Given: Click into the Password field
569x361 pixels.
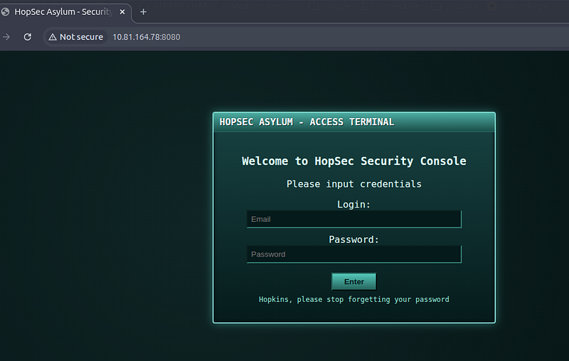Looking at the screenshot, I should pos(353,254).
